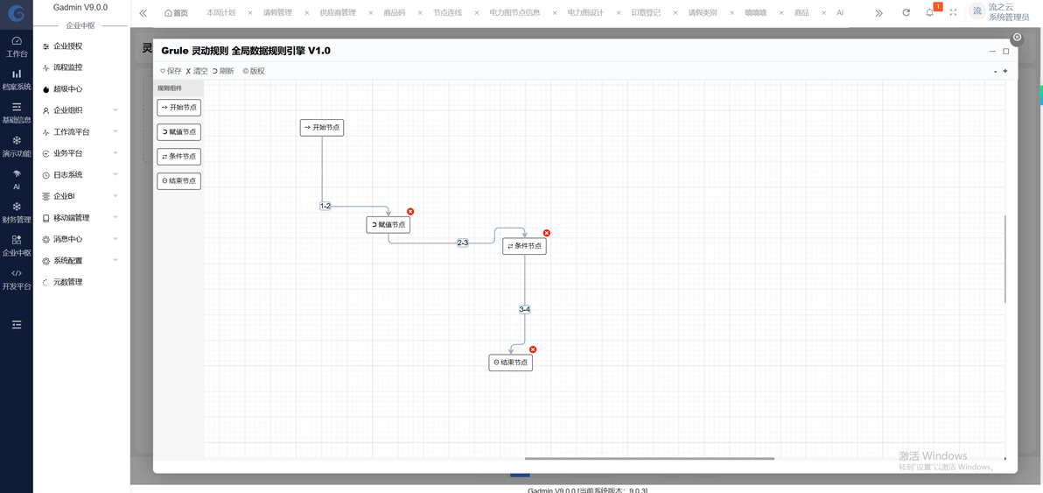This screenshot has width=1043, height=493.
Task: Open the notification bell
Action: coord(930,12)
